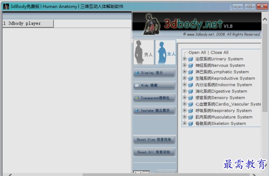This screenshot has width=269, height=176.
Task: Select 神经系统Nervous System label
Action: (x=220, y=65)
